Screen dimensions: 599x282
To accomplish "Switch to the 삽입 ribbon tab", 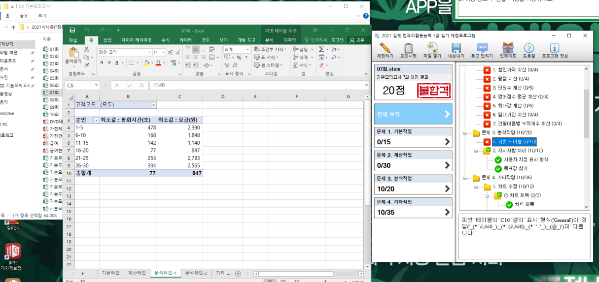I will (x=107, y=40).
